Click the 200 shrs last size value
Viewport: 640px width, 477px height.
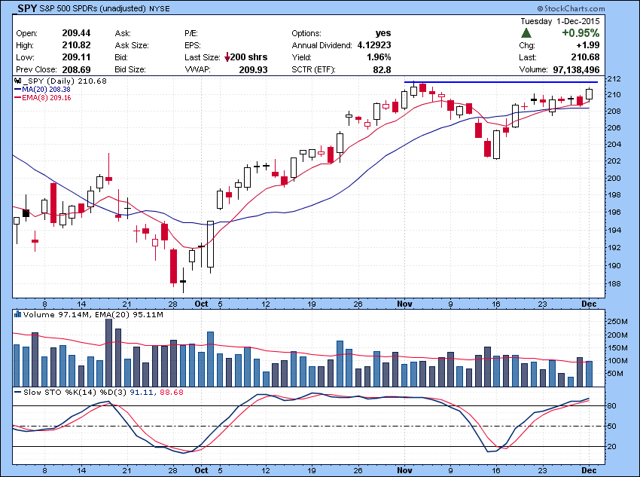pyautogui.click(x=248, y=57)
